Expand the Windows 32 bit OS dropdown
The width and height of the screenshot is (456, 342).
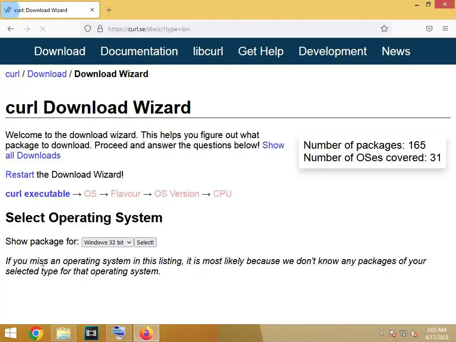108,242
